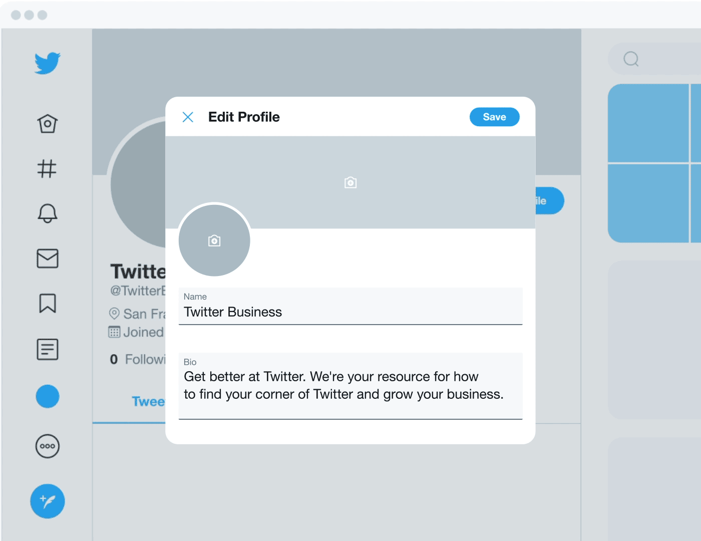Click the Twitter bird logo
This screenshot has height=541, width=701.
point(48,64)
